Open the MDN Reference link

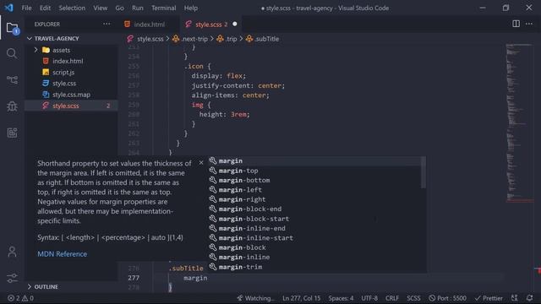click(x=62, y=254)
